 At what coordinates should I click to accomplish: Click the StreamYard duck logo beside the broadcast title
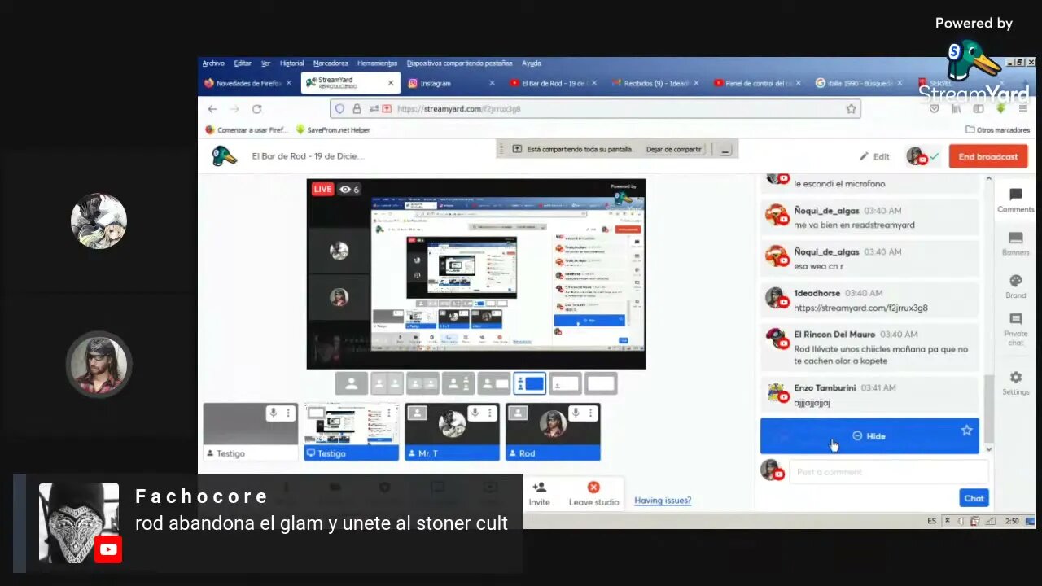tap(224, 155)
